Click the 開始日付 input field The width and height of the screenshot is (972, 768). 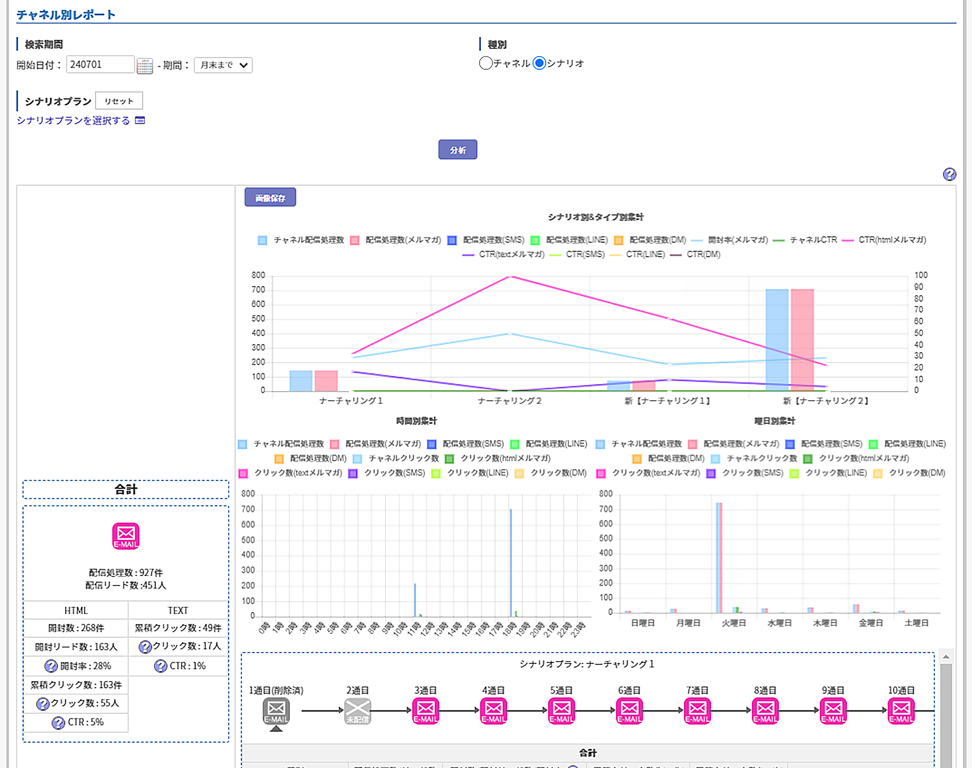pos(100,65)
